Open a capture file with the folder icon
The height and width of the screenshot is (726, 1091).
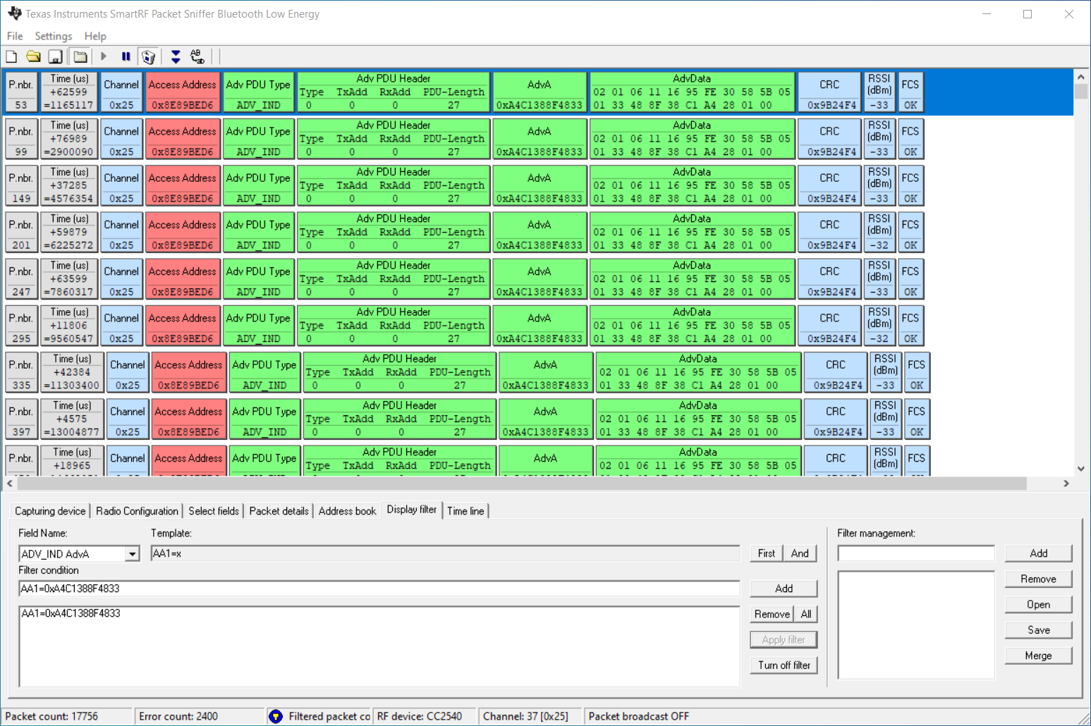[33, 56]
